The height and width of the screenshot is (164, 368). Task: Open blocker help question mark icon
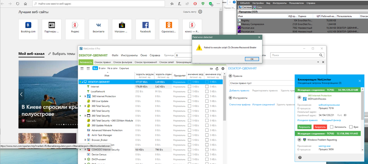(300, 157)
